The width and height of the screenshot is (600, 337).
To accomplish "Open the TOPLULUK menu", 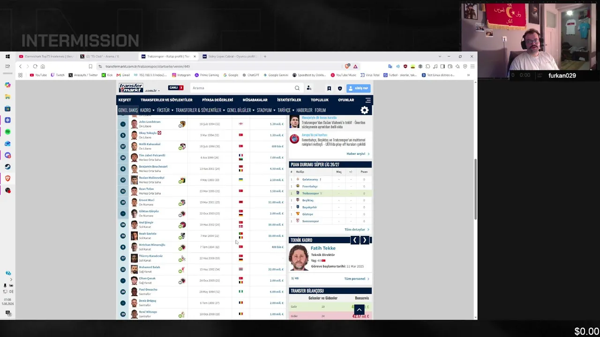I will (320, 100).
